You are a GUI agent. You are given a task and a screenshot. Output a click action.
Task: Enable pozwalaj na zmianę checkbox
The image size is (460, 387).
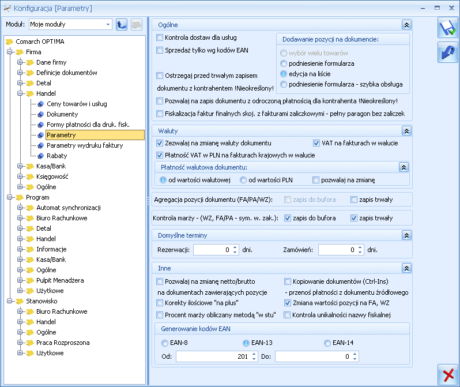pyautogui.click(x=316, y=180)
